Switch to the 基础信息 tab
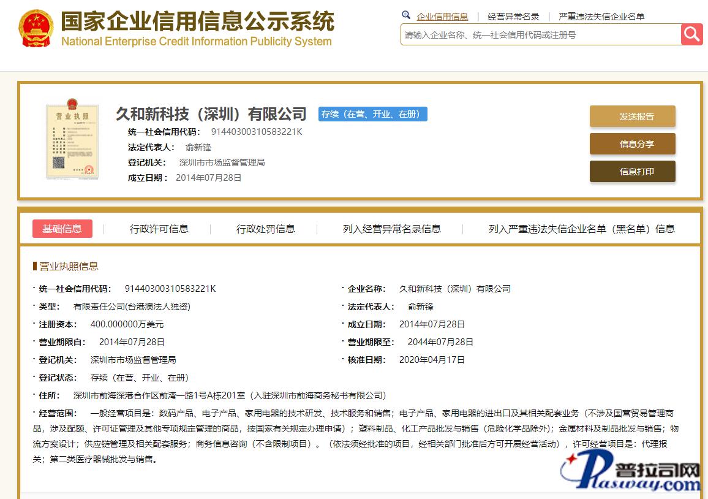 click(x=62, y=229)
